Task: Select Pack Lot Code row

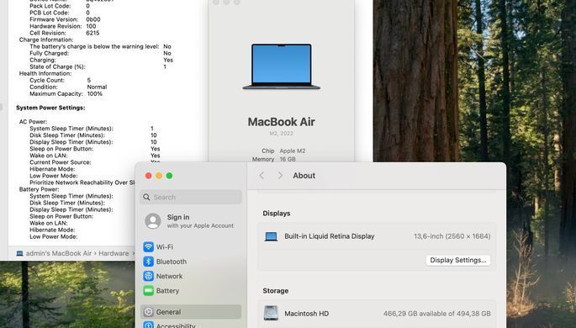Action: click(x=60, y=6)
